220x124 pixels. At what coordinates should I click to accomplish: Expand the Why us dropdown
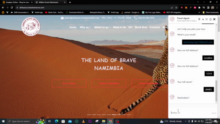click(85, 27)
